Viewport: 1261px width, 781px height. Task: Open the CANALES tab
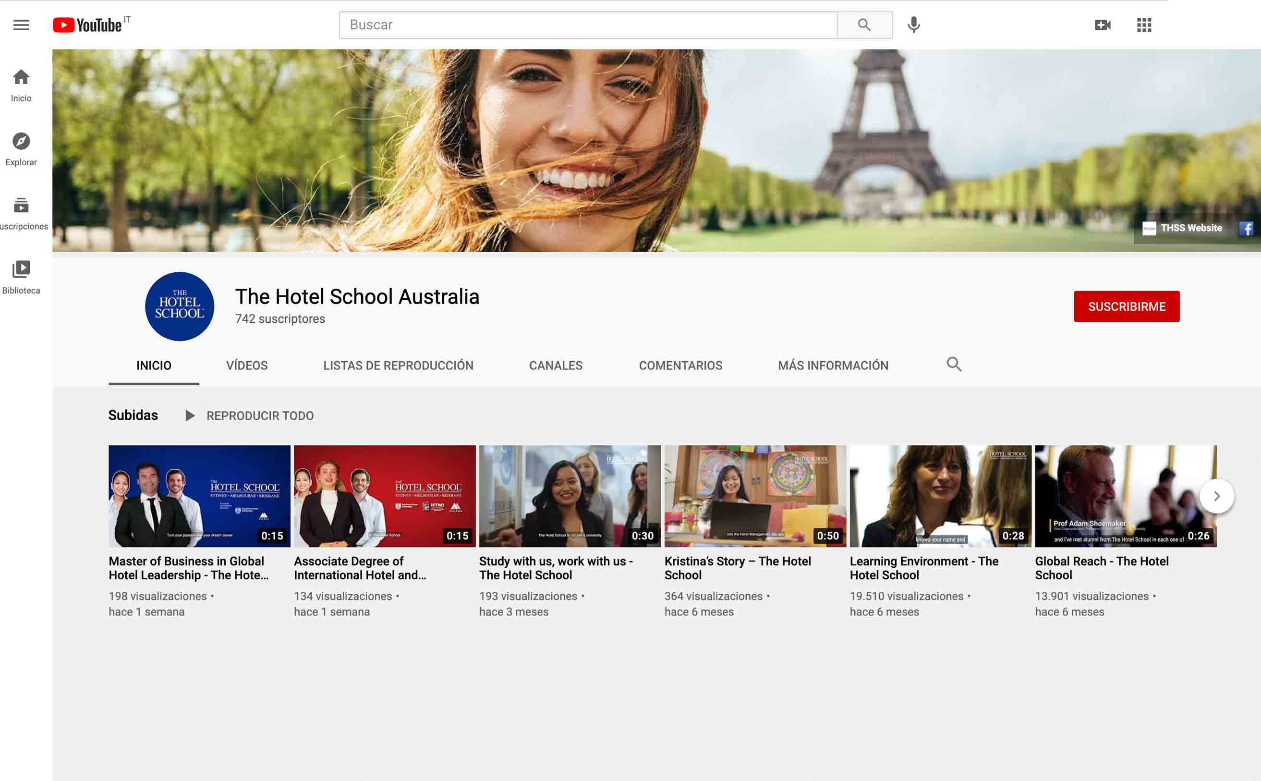click(x=556, y=366)
